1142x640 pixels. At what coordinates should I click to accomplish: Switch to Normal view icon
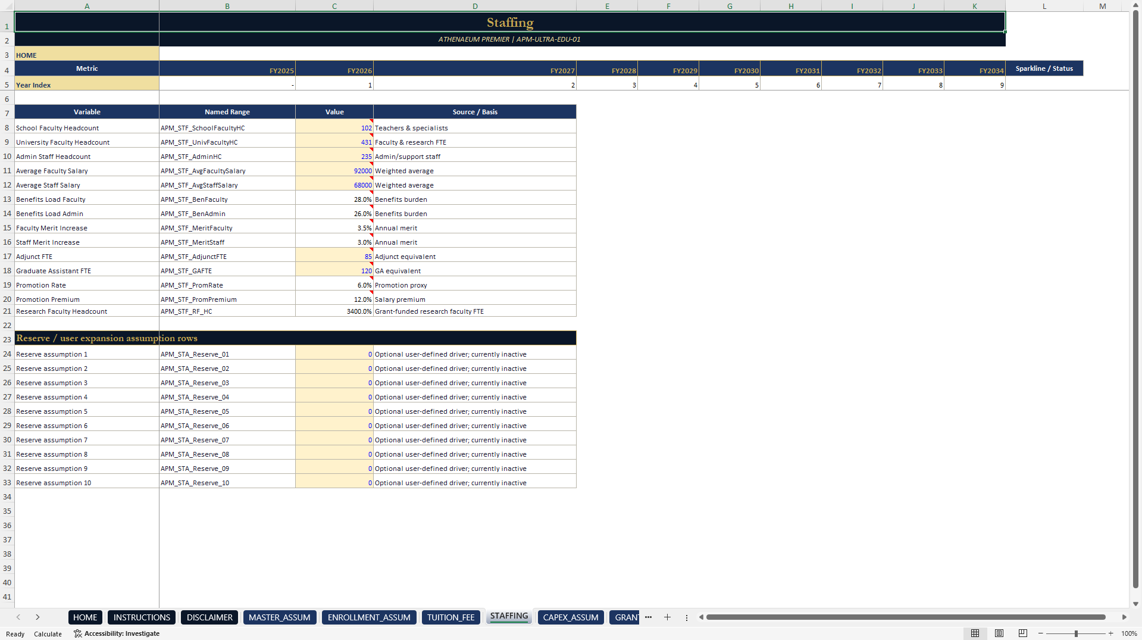click(x=975, y=633)
